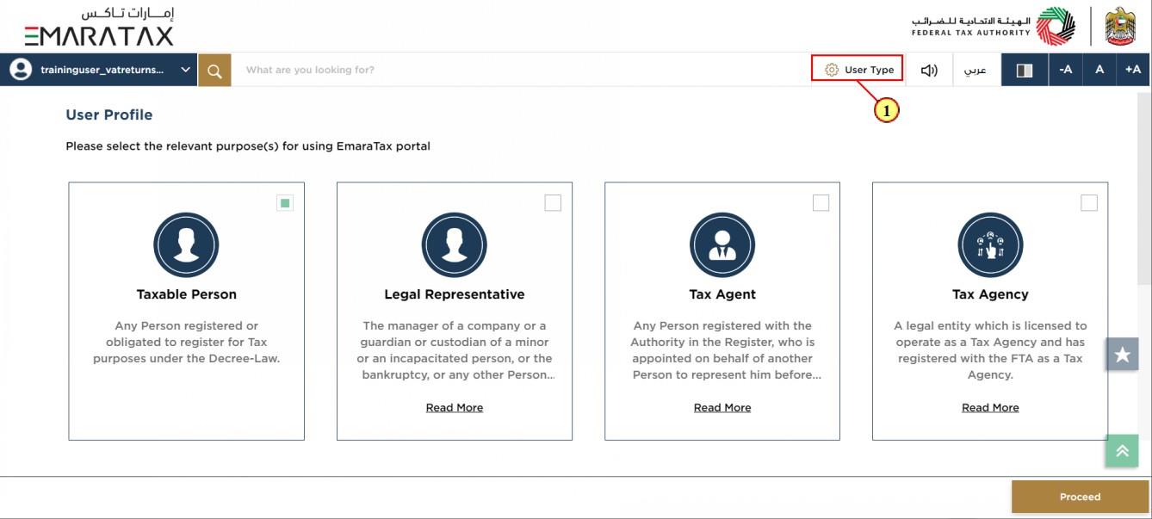Click the Legal Representative profile icon
1152x519 pixels.
click(x=454, y=245)
